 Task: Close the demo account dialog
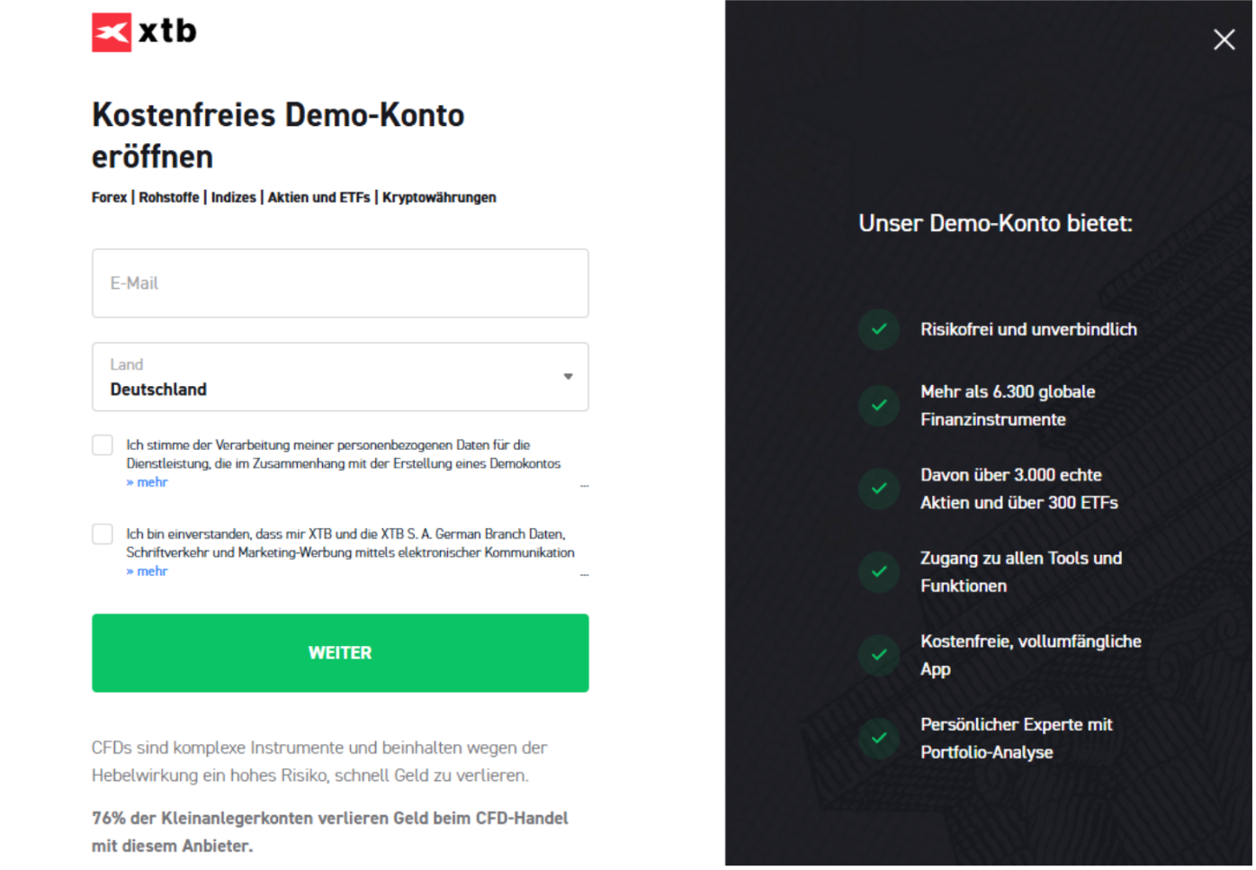click(x=1224, y=40)
